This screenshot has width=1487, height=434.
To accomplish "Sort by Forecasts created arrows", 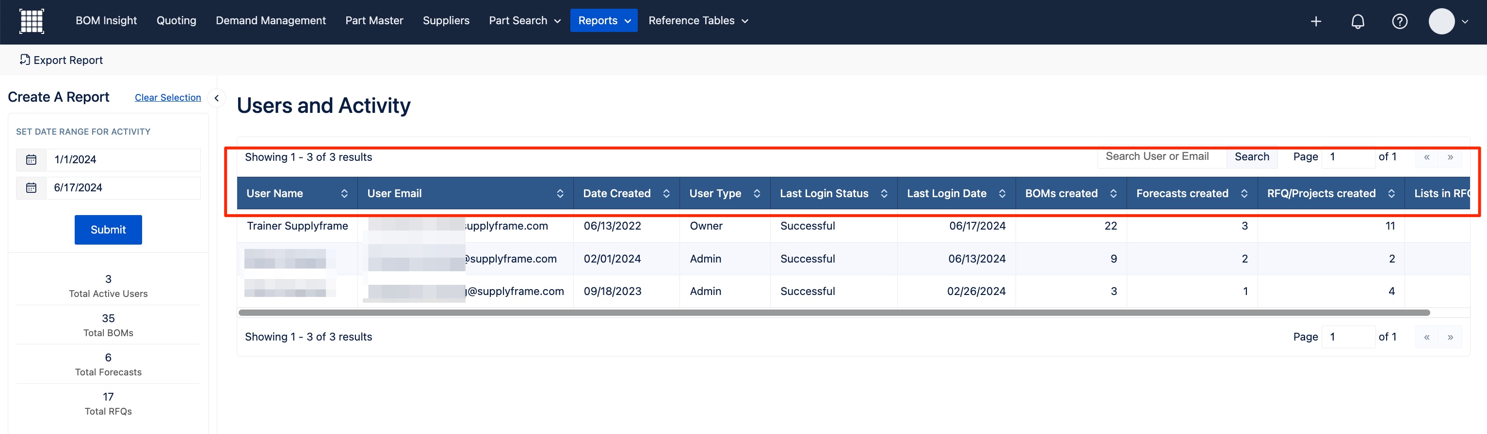I will (1244, 194).
